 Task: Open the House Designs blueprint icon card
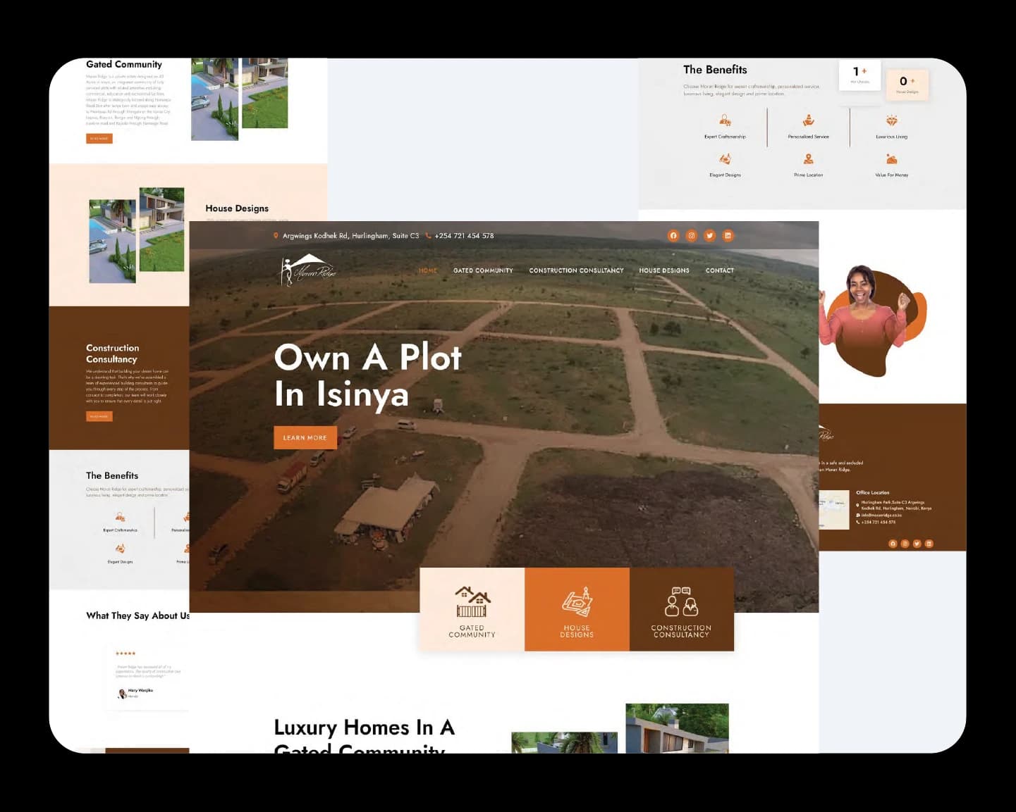577,609
